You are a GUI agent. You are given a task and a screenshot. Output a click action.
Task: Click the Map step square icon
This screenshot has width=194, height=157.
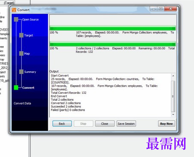click(x=21, y=54)
